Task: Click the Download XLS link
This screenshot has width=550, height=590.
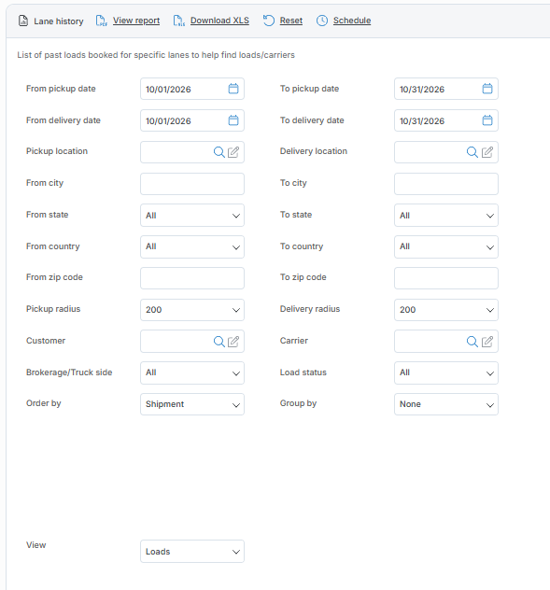Action: (x=219, y=21)
